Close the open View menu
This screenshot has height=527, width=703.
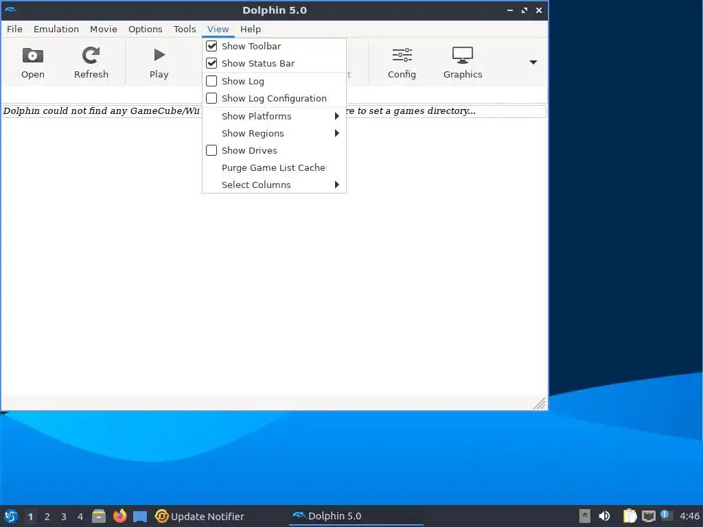pos(218,29)
